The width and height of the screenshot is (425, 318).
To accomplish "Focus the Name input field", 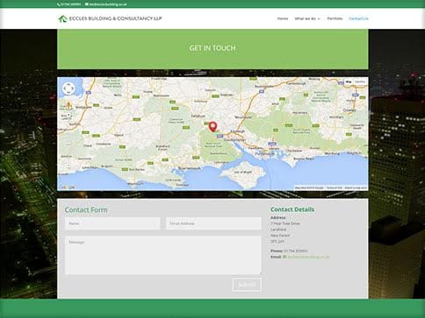I will 112,223.
